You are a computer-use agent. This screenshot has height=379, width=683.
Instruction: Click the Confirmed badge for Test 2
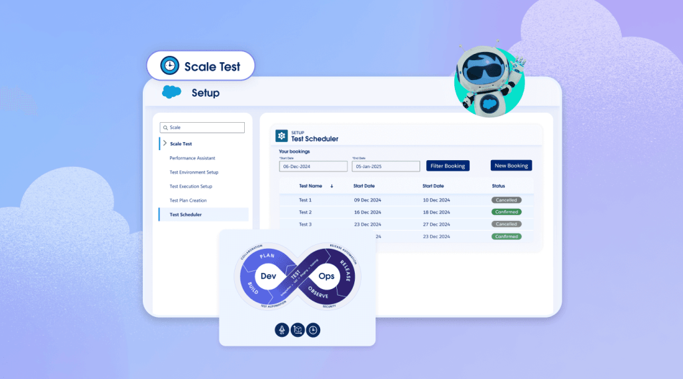click(x=507, y=212)
